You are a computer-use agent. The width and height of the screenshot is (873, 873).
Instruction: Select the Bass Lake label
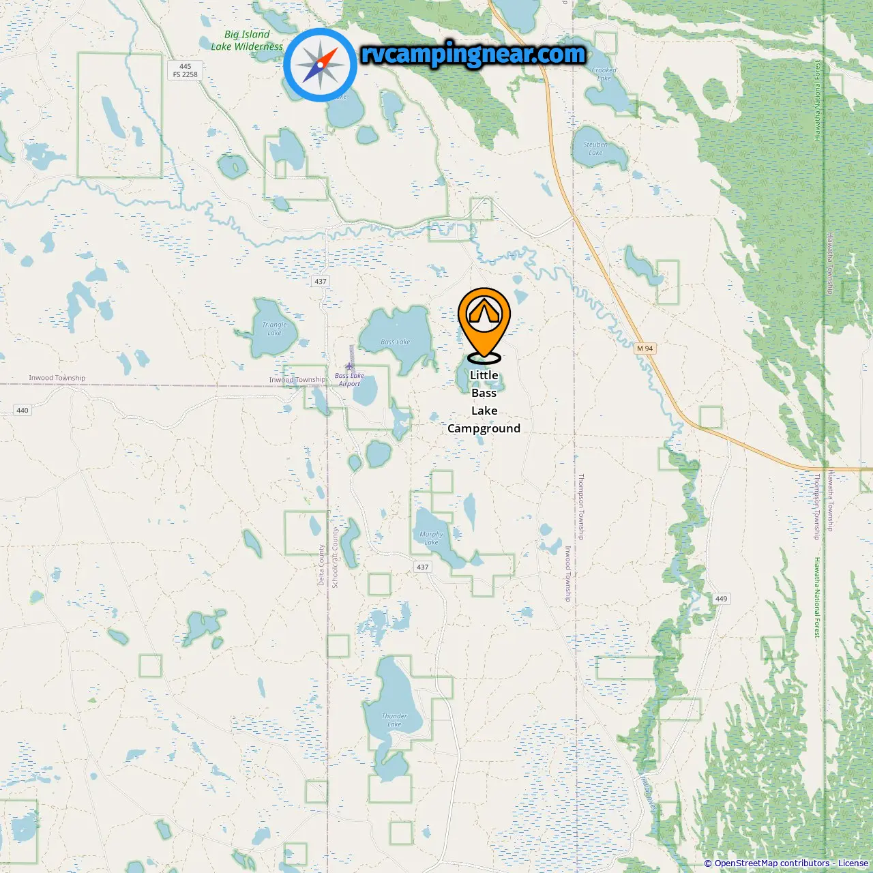396,342
